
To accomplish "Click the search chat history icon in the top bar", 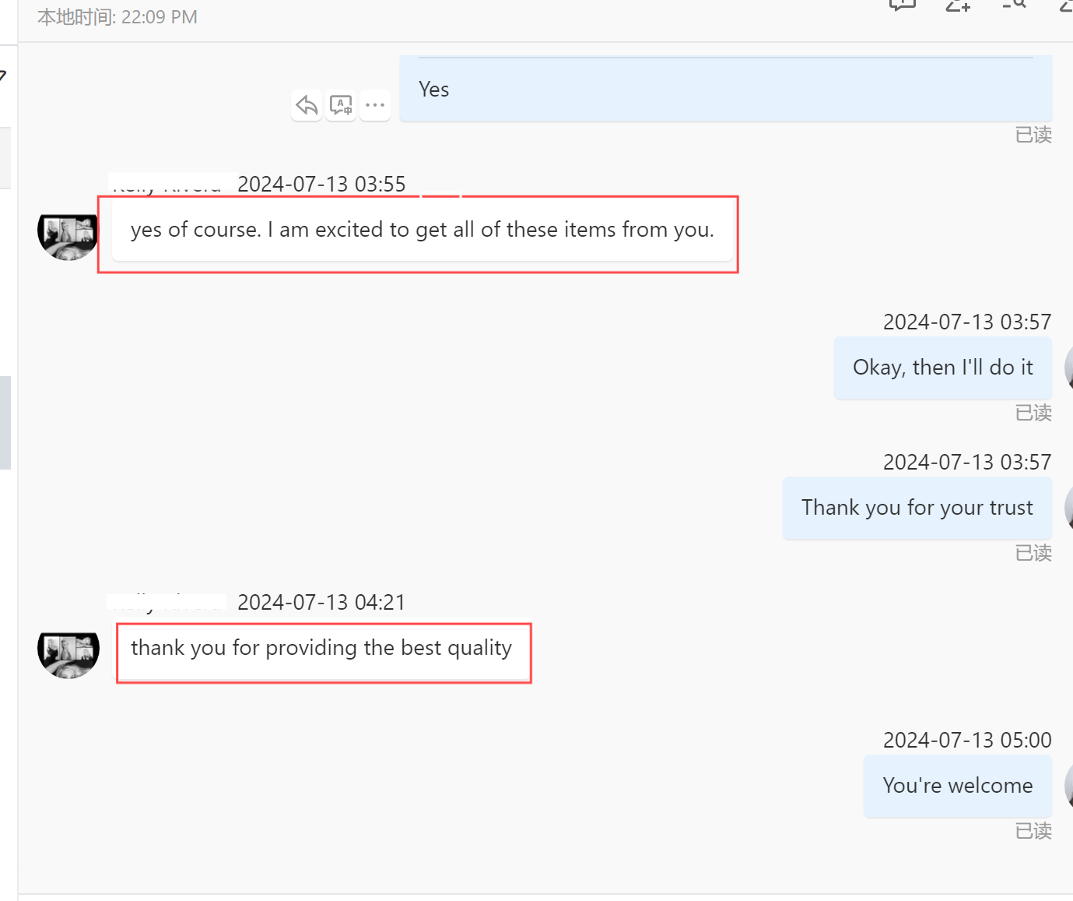I will [1013, 5].
